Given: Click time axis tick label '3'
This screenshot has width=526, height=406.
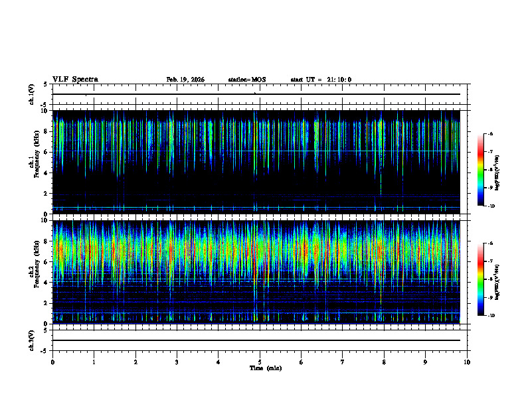Looking at the screenshot, I should point(177,362).
